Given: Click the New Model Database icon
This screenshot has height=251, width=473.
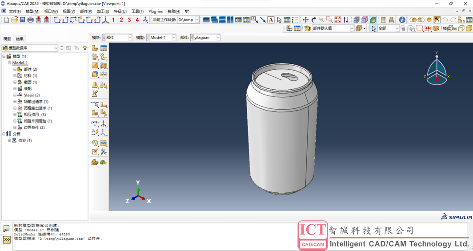Looking at the screenshot, I should pos(7,20).
